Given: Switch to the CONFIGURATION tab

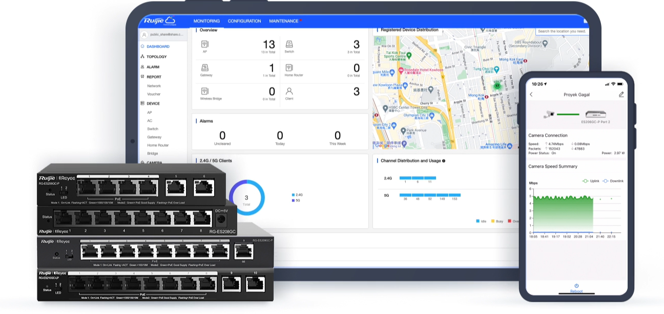Looking at the screenshot, I should (x=244, y=21).
